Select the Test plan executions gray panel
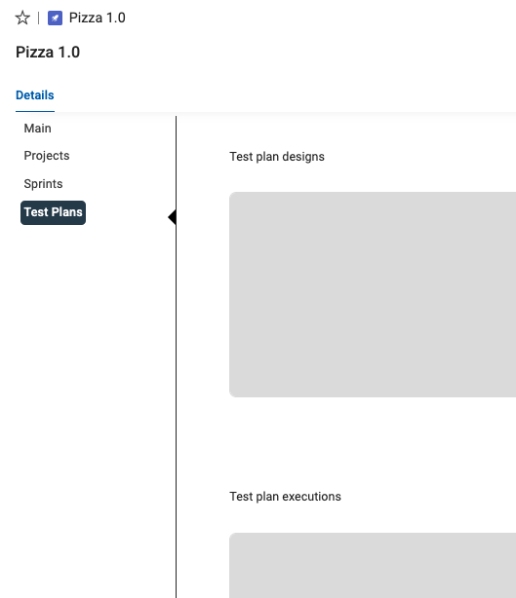The image size is (516, 598). coord(373,565)
